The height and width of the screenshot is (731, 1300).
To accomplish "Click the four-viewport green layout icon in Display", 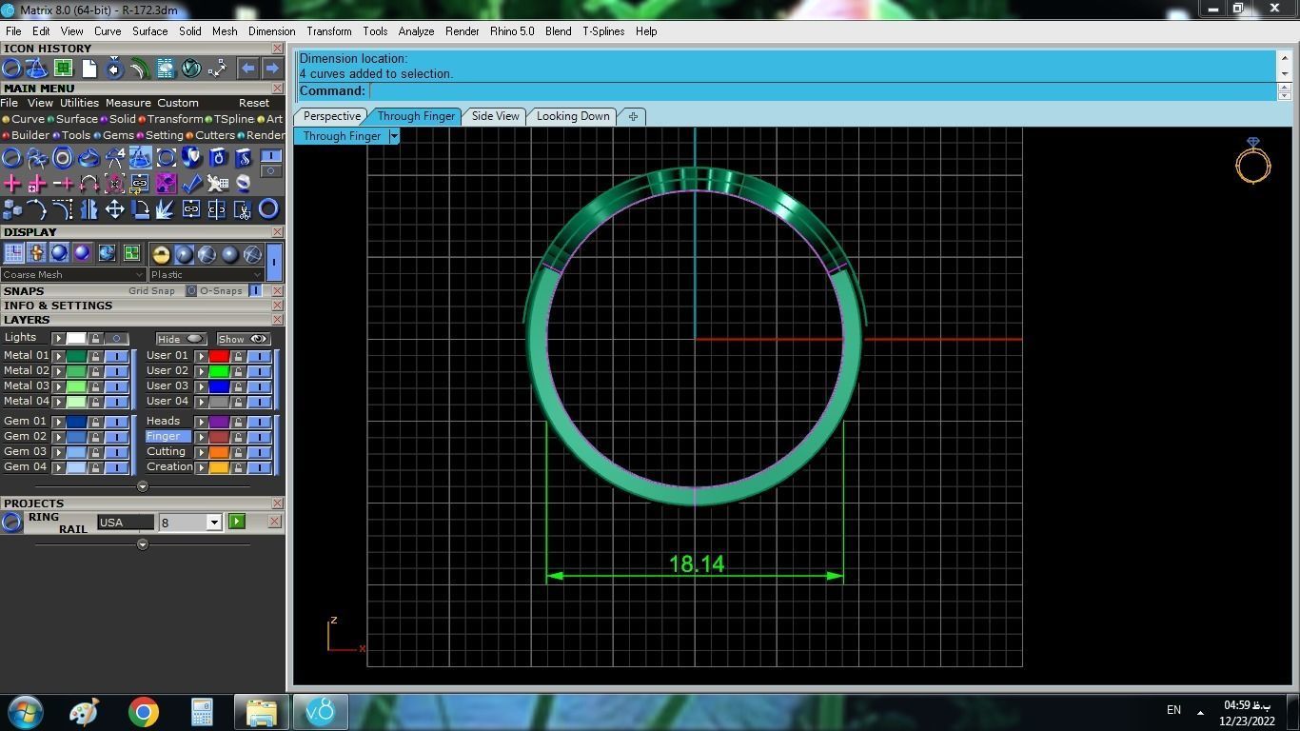I will tap(131, 253).
